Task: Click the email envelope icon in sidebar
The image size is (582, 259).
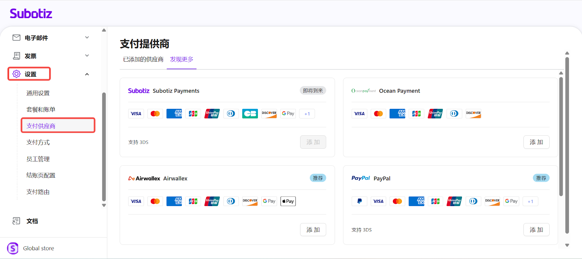Action: [16, 38]
